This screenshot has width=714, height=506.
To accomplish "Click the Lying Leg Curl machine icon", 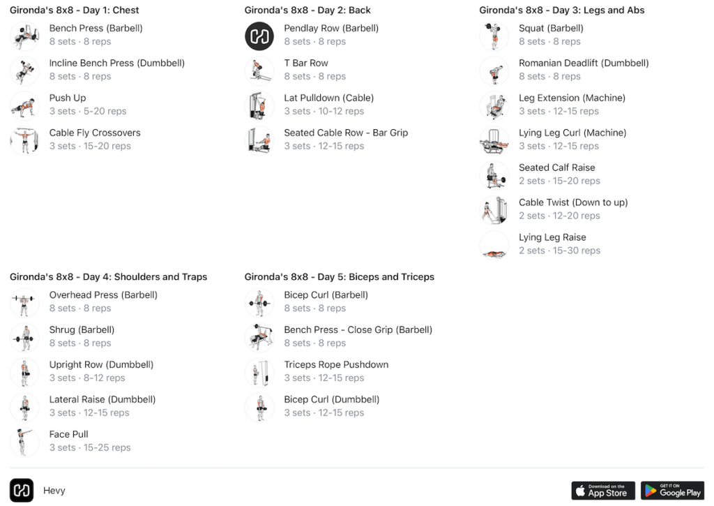I will [494, 140].
